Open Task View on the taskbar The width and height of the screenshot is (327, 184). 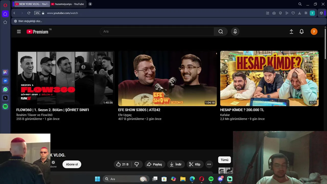(x=155, y=179)
